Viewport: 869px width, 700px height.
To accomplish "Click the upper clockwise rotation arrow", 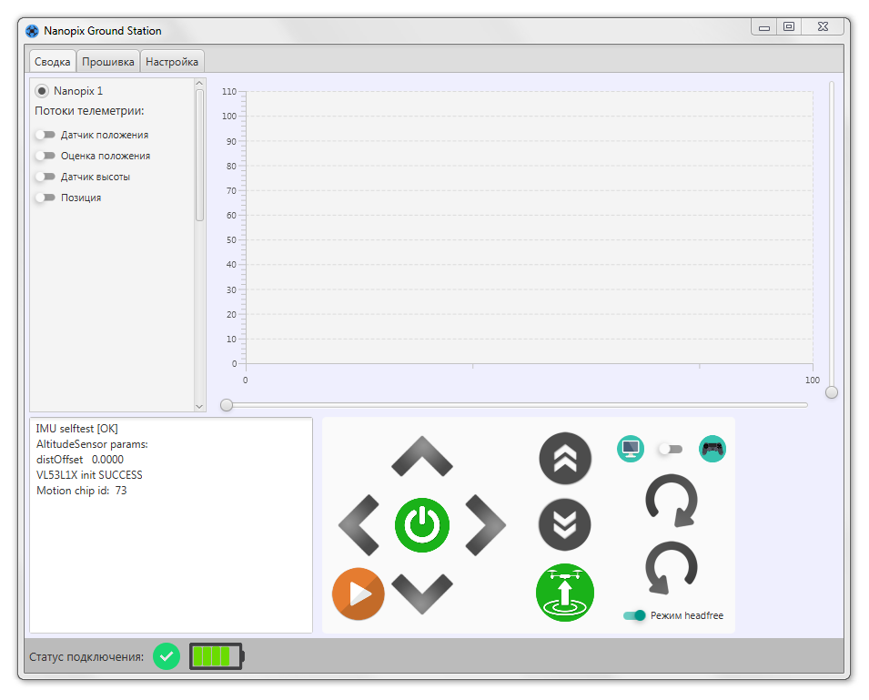I will coord(672,501).
